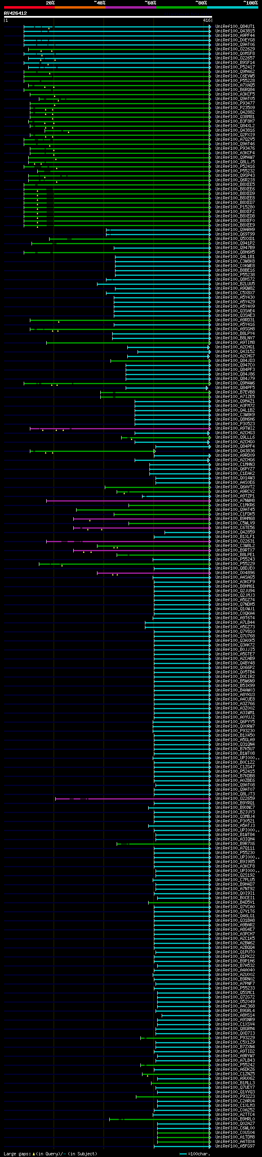Open hit UniRef100_Q84UT1

(x=235, y=27)
